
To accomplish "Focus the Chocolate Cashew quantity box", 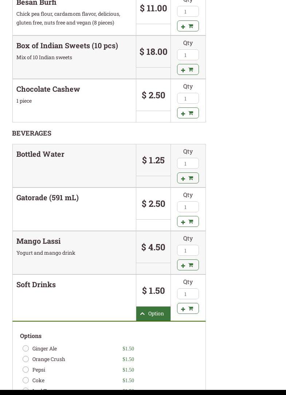I will click(x=188, y=99).
